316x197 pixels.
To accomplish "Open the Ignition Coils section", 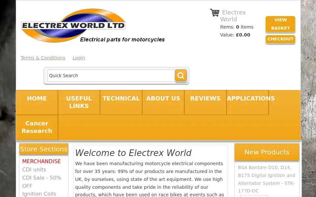I will coord(39,194).
